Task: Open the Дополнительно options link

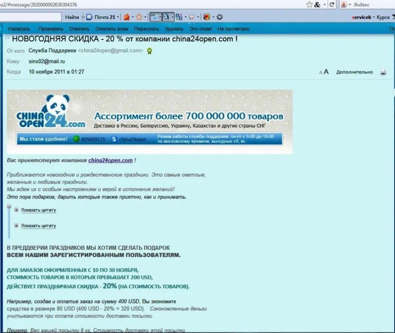Action: pos(355,72)
